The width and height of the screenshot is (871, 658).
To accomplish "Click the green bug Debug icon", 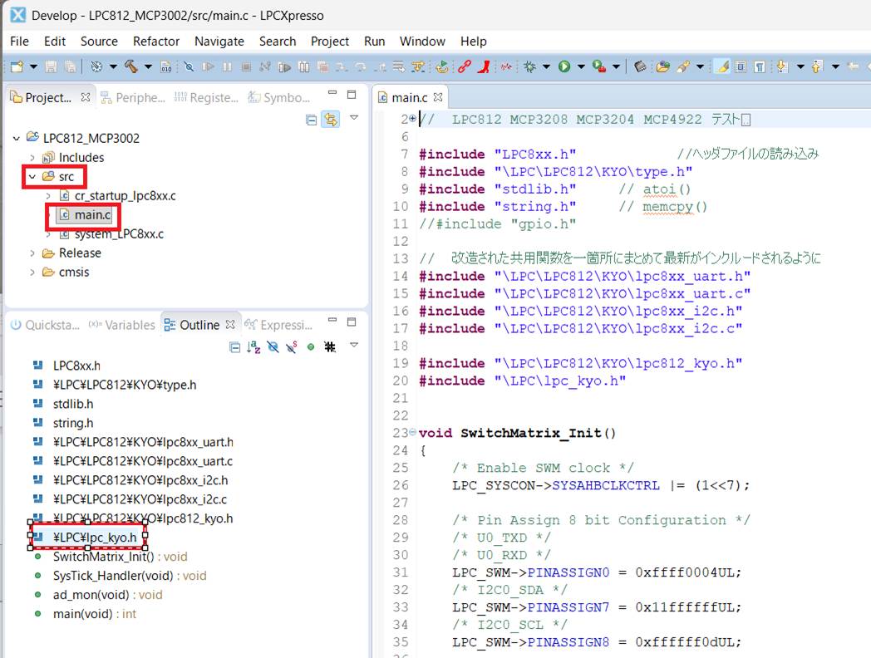I will (529, 66).
